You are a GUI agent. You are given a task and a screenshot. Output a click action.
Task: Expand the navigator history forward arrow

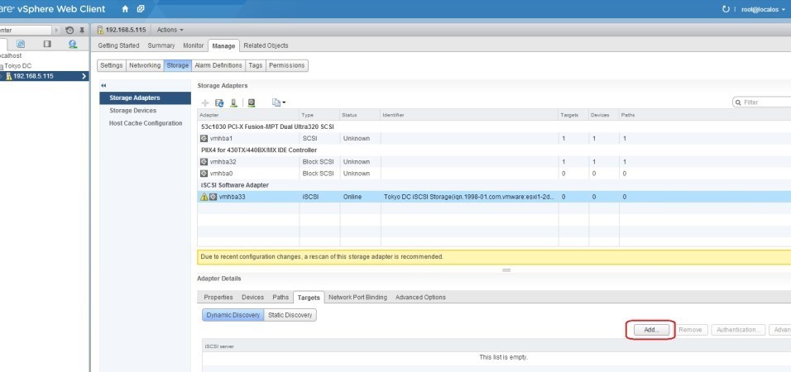(56, 31)
